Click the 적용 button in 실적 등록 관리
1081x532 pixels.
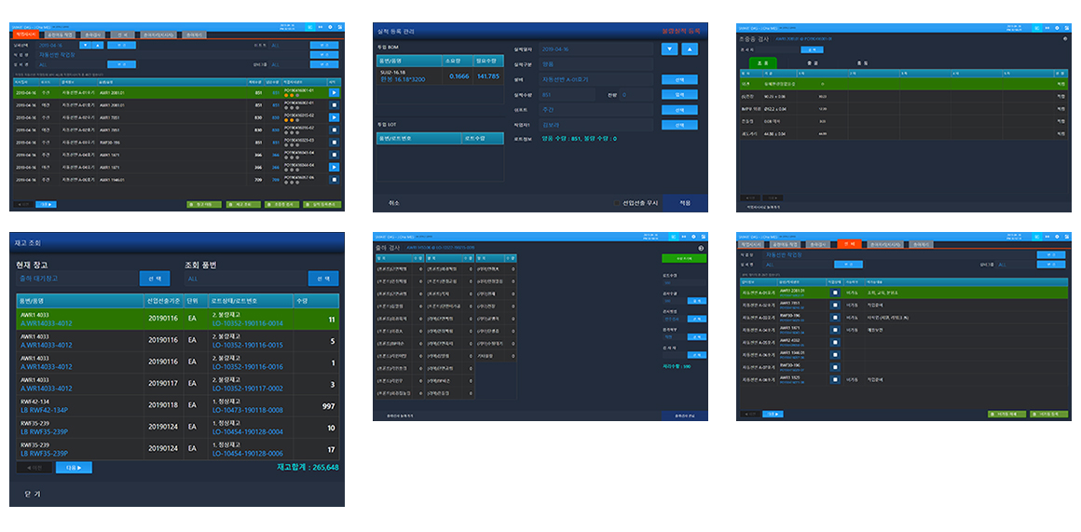tap(685, 202)
